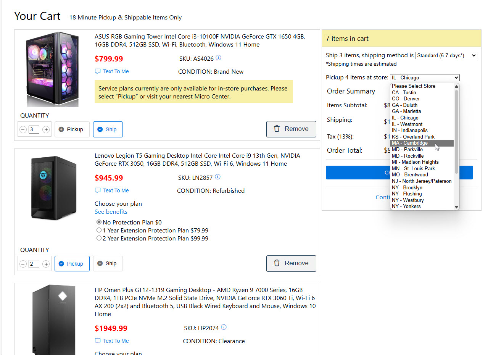Decrease Lenovo Legion quantity with minus

(x=23, y=264)
